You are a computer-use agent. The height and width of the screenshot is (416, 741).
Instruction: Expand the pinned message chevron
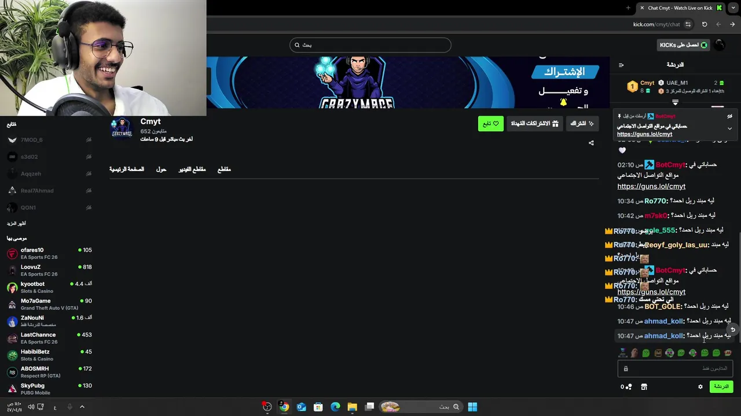point(729,128)
